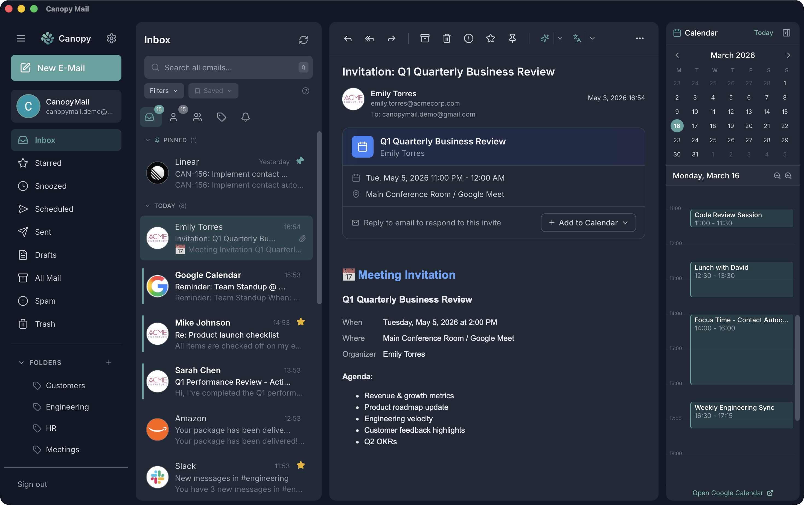The height and width of the screenshot is (505, 804).
Task: Open Google Calendar link
Action: [x=733, y=493]
